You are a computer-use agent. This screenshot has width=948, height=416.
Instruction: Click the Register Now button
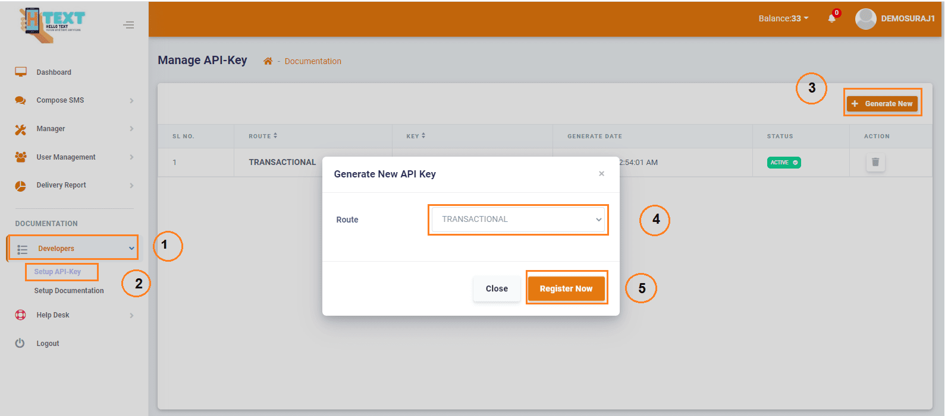566,288
